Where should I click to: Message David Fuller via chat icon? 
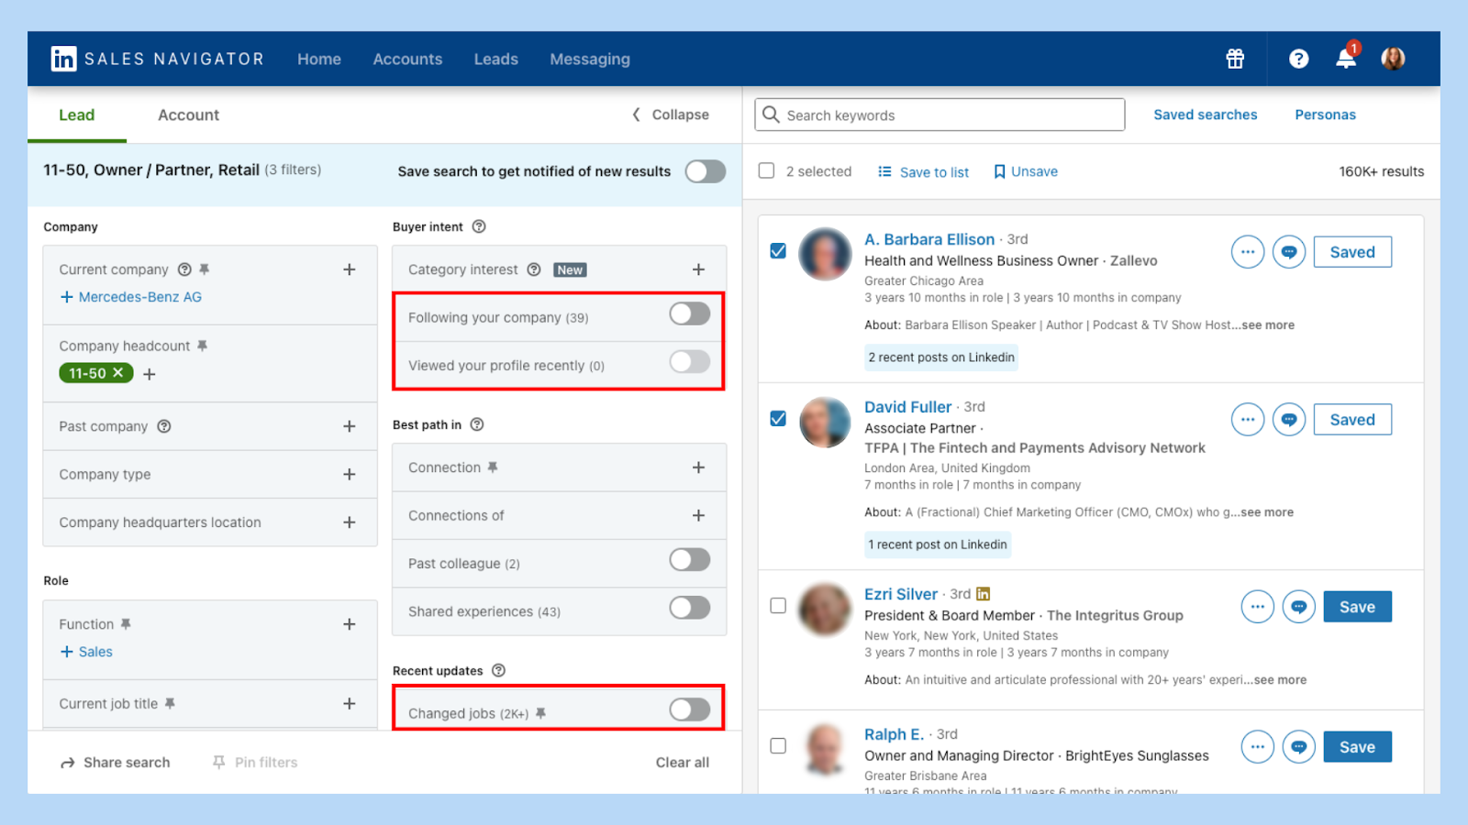click(1289, 420)
